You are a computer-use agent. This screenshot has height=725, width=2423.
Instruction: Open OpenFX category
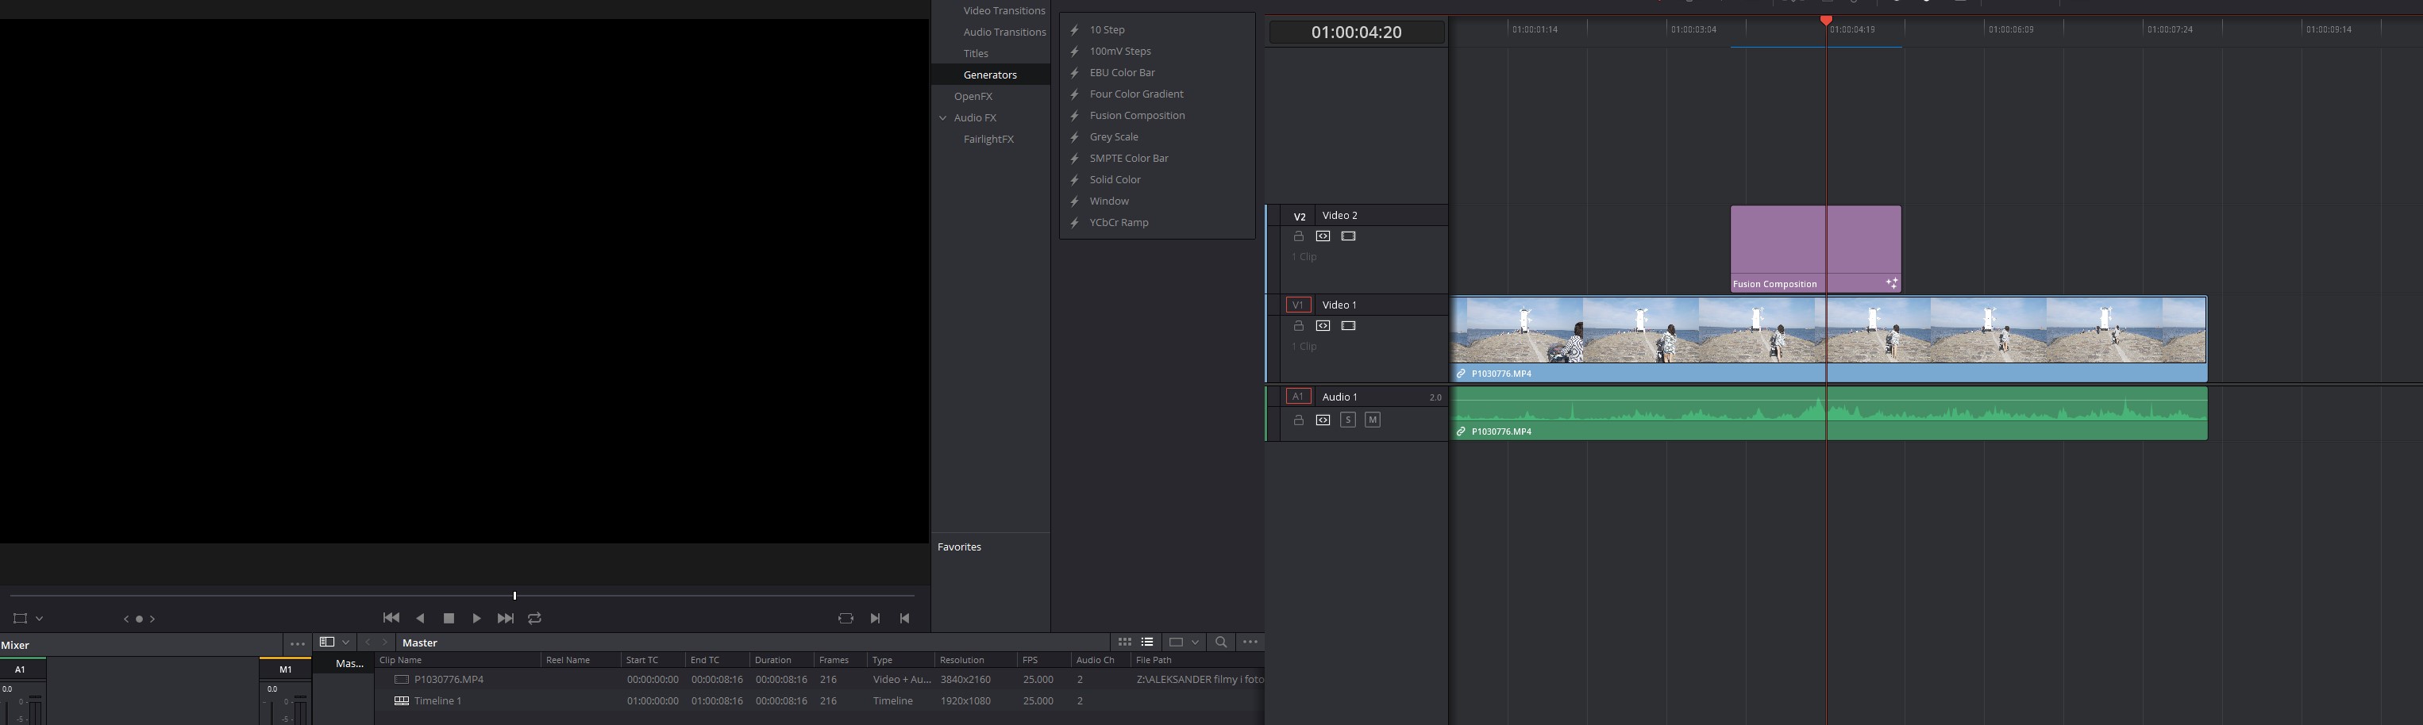pos(973,96)
